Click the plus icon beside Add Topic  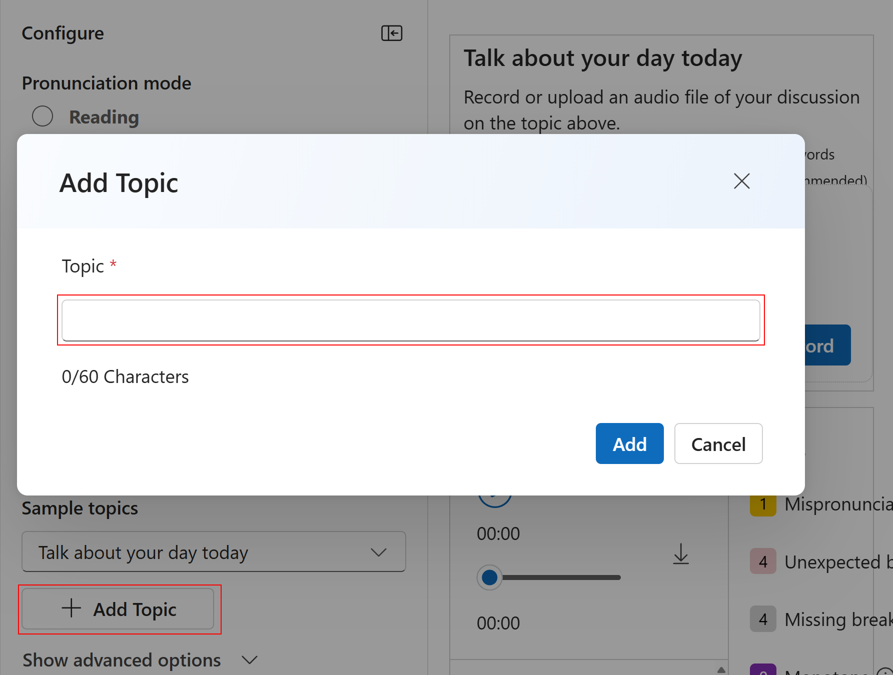coord(71,608)
